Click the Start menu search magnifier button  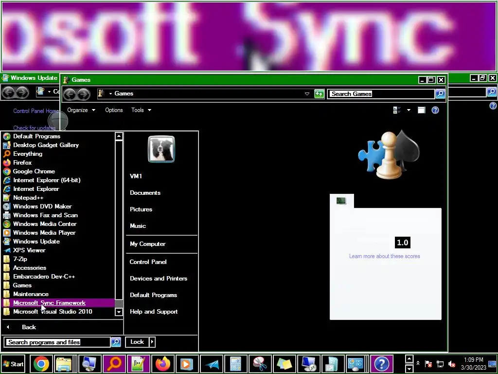(x=116, y=342)
